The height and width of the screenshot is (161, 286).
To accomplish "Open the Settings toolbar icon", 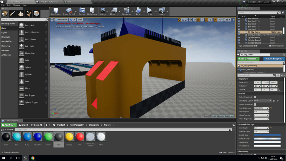I will [x=103, y=11].
